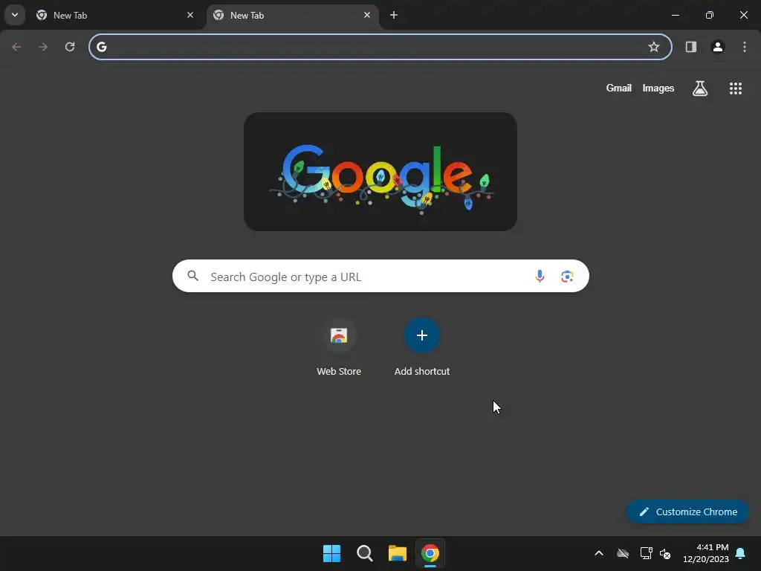The width and height of the screenshot is (761, 571).
Task: Select the second New Tab
Action: coord(291,15)
